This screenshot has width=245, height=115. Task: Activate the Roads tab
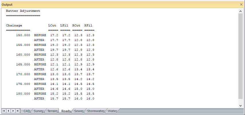tap(66, 111)
